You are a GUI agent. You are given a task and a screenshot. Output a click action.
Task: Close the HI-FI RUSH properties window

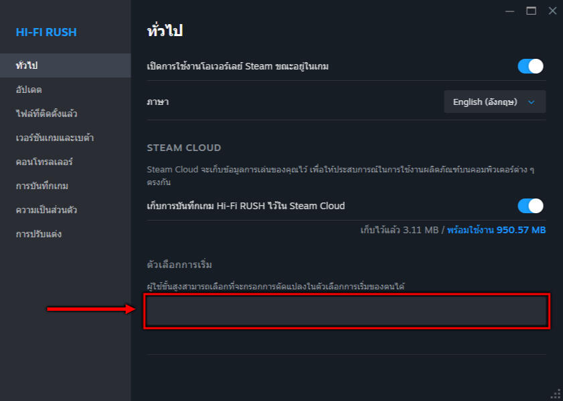click(552, 11)
